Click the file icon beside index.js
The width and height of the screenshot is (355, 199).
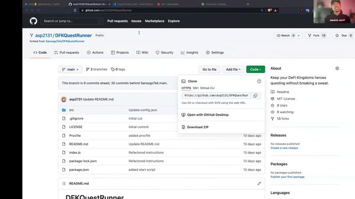point(64,153)
